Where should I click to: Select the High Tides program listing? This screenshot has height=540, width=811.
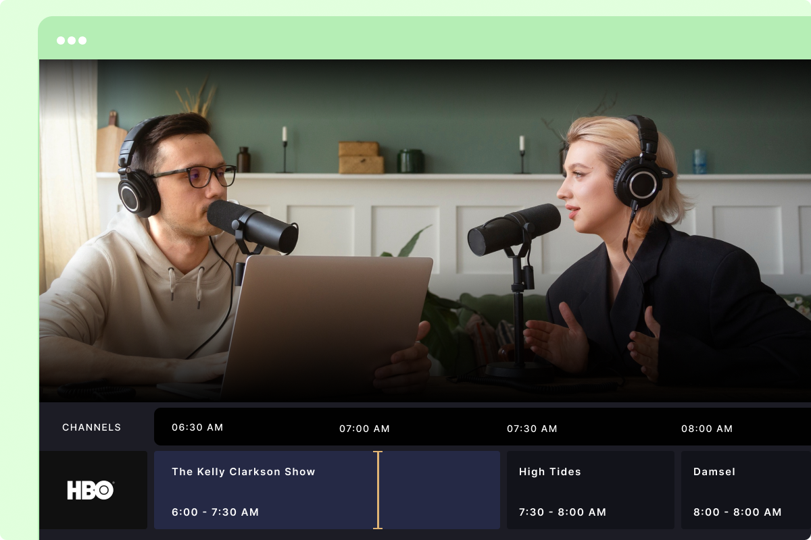coord(590,489)
